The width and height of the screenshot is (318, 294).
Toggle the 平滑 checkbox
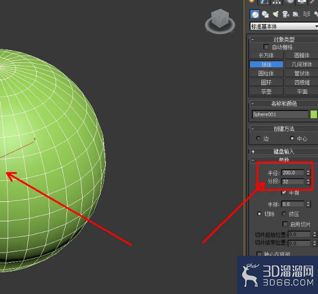click(284, 192)
